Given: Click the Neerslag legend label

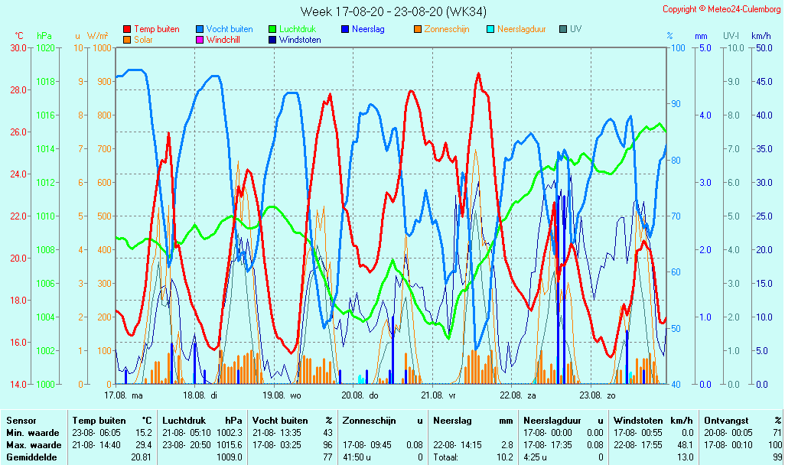Looking at the screenshot, I should [x=368, y=29].
